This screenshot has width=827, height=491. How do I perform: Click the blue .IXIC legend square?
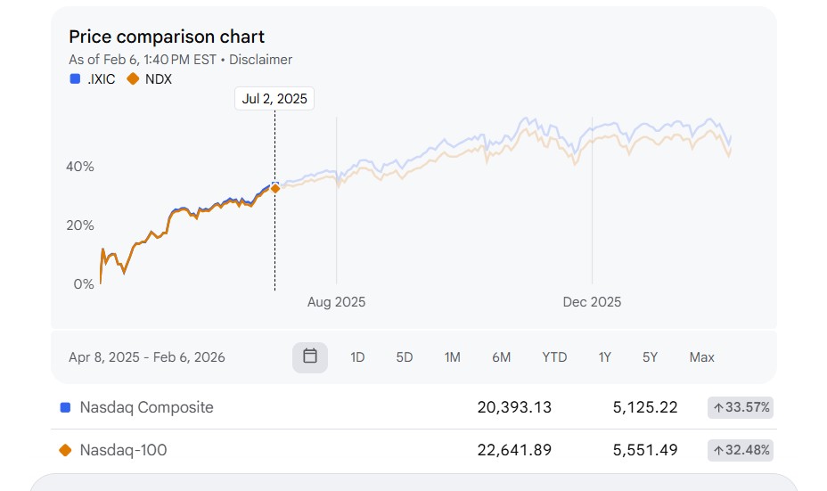click(x=75, y=78)
